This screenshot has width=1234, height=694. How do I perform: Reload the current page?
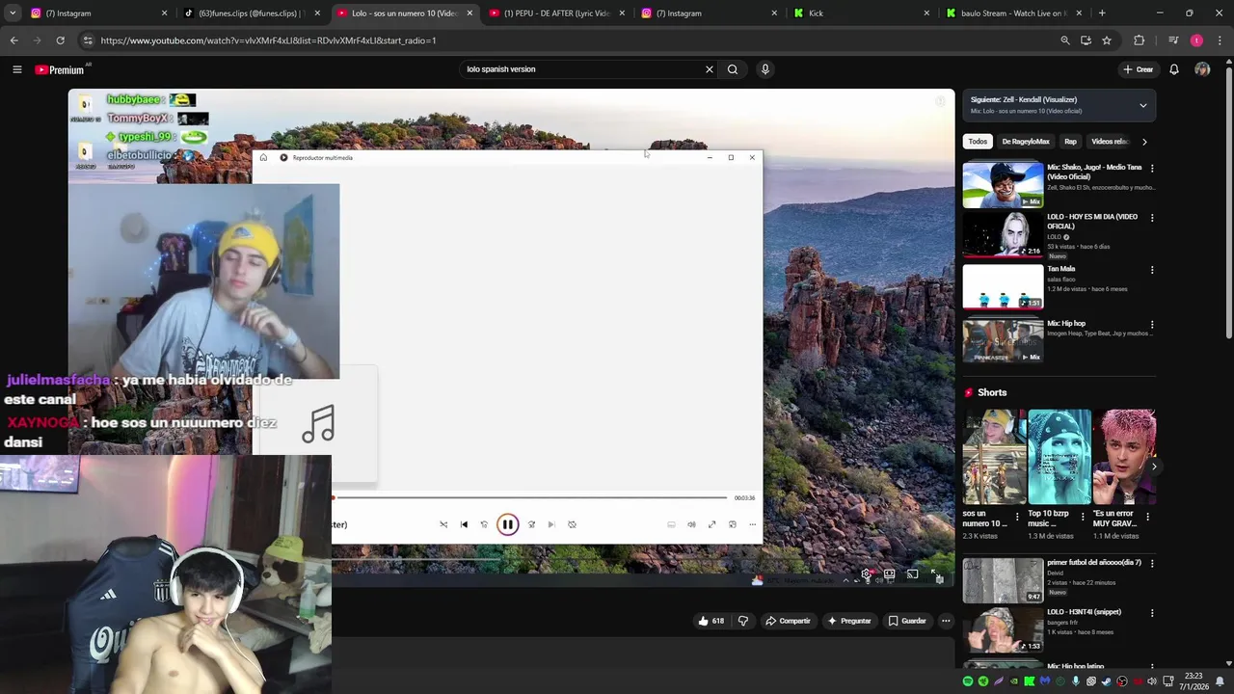(x=60, y=40)
